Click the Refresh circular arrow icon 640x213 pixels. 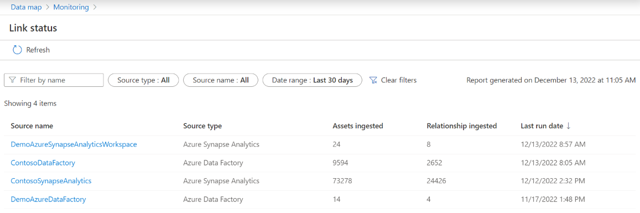point(17,50)
